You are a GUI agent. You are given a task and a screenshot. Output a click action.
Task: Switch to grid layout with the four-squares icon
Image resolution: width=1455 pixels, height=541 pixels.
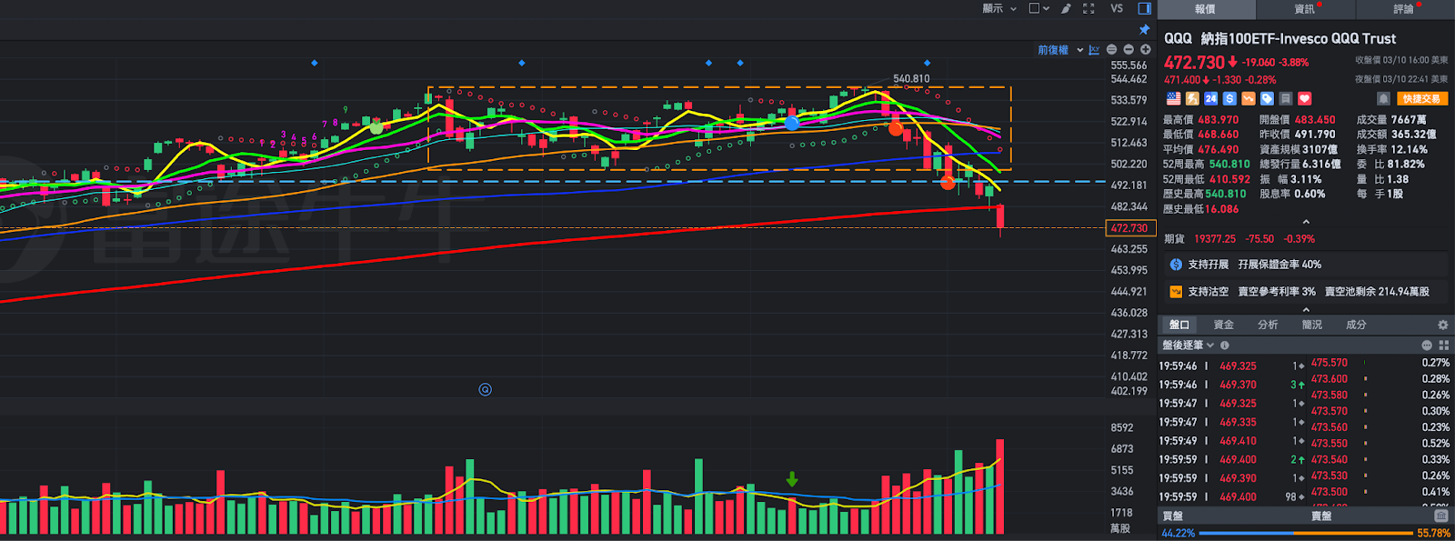[x=1444, y=346]
